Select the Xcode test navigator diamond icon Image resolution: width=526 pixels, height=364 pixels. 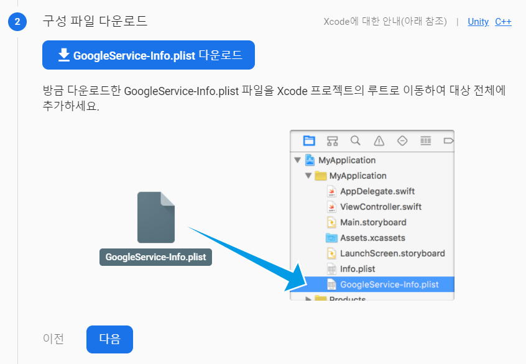tap(402, 141)
